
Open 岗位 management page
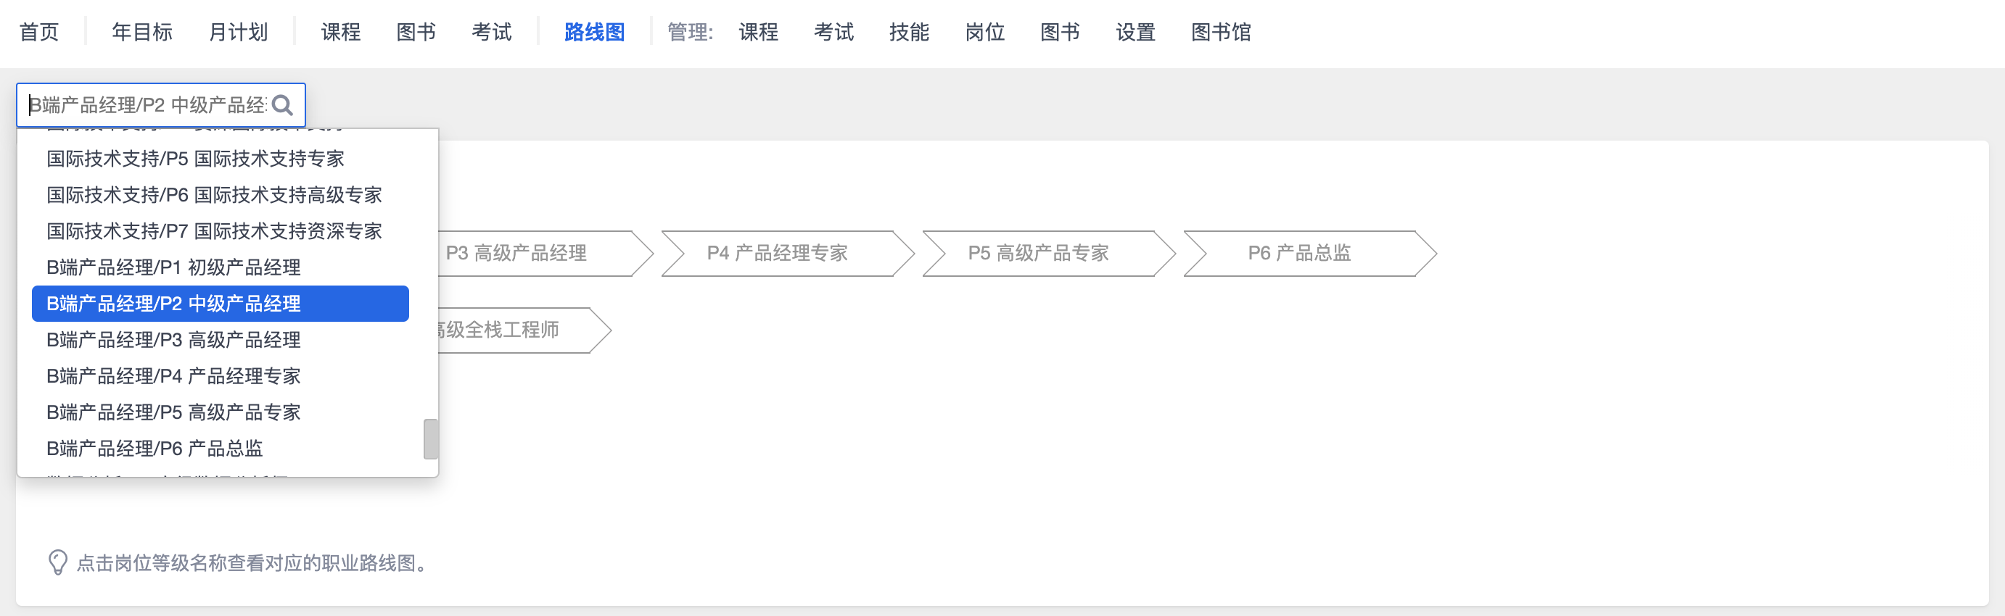pos(984,32)
